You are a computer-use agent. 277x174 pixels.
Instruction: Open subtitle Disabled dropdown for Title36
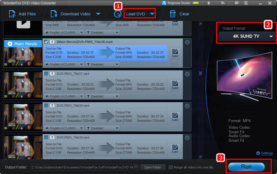coord(117,65)
